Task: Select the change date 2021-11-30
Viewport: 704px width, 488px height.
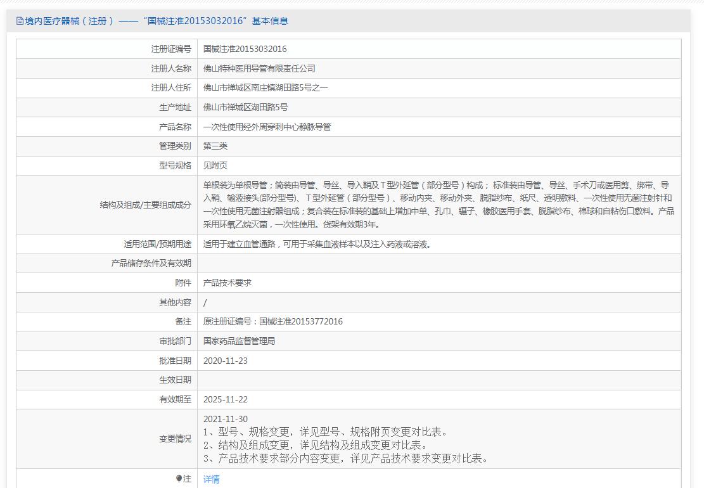Action: (x=226, y=419)
